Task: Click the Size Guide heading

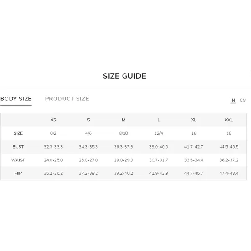Action: coord(124,76)
